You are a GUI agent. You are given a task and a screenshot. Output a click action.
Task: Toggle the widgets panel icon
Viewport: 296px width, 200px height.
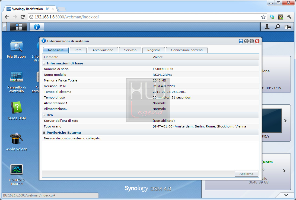point(288,27)
